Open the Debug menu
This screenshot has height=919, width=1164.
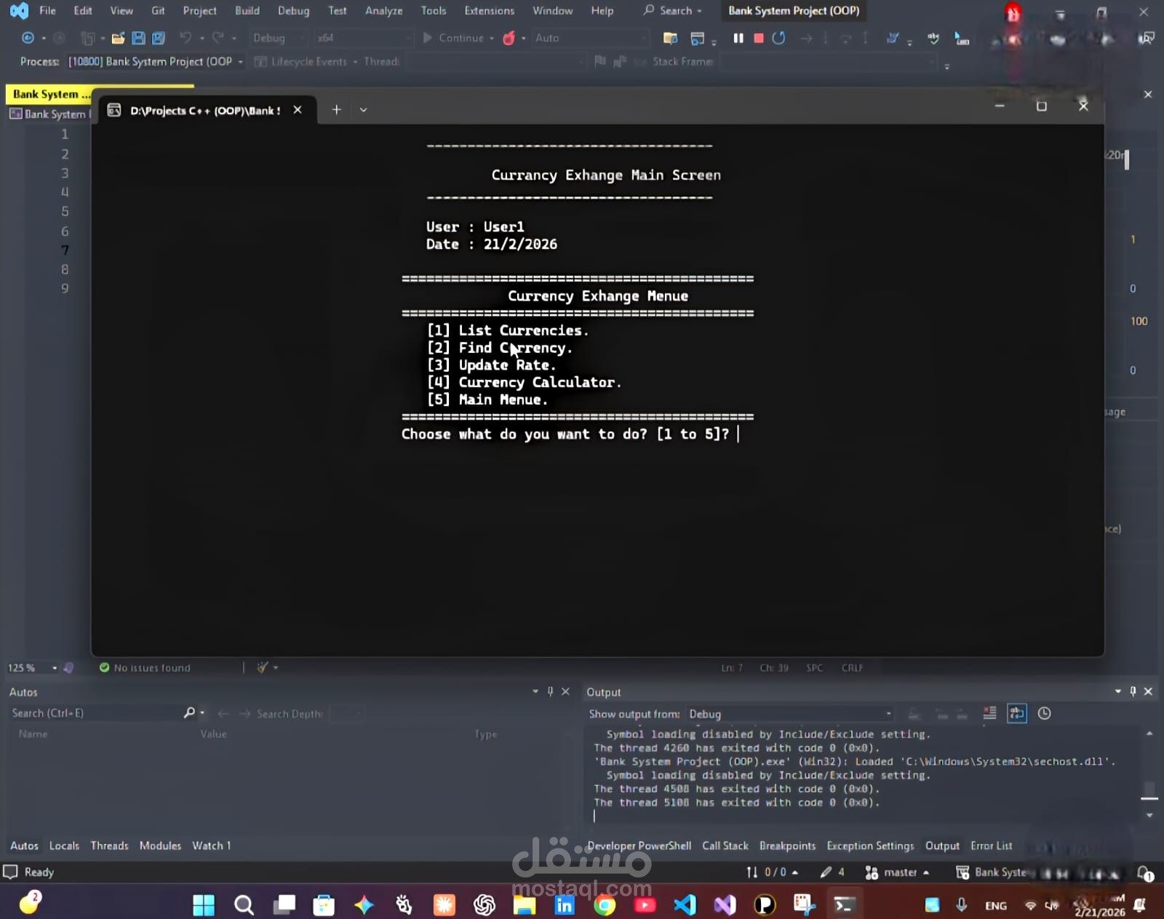[293, 10]
